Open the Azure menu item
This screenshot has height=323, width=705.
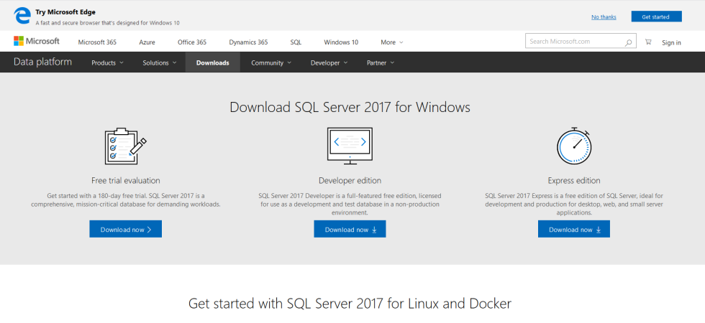[x=147, y=42]
